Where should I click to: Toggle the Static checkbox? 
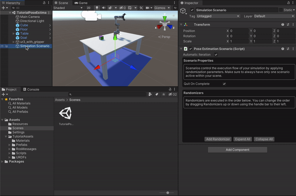pos(281,10)
